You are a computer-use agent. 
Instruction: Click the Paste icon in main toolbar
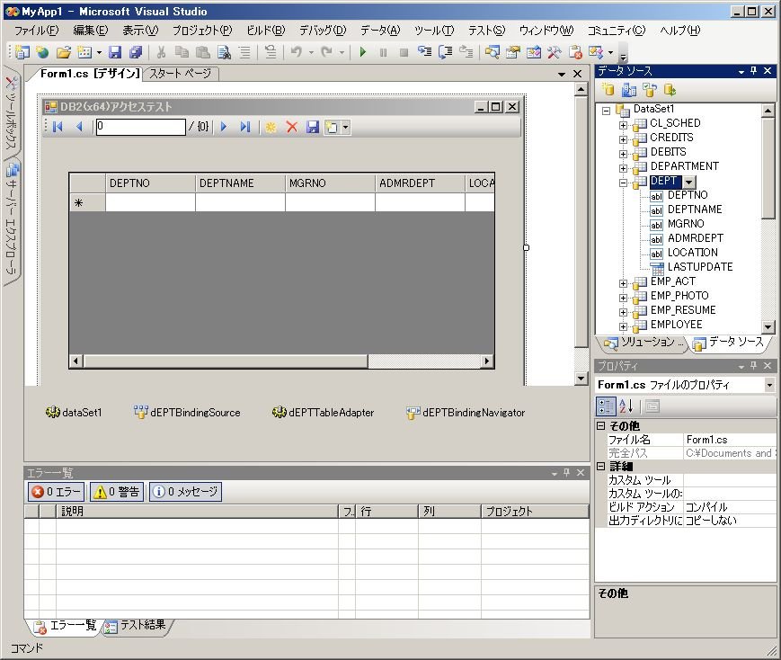pyautogui.click(x=203, y=52)
